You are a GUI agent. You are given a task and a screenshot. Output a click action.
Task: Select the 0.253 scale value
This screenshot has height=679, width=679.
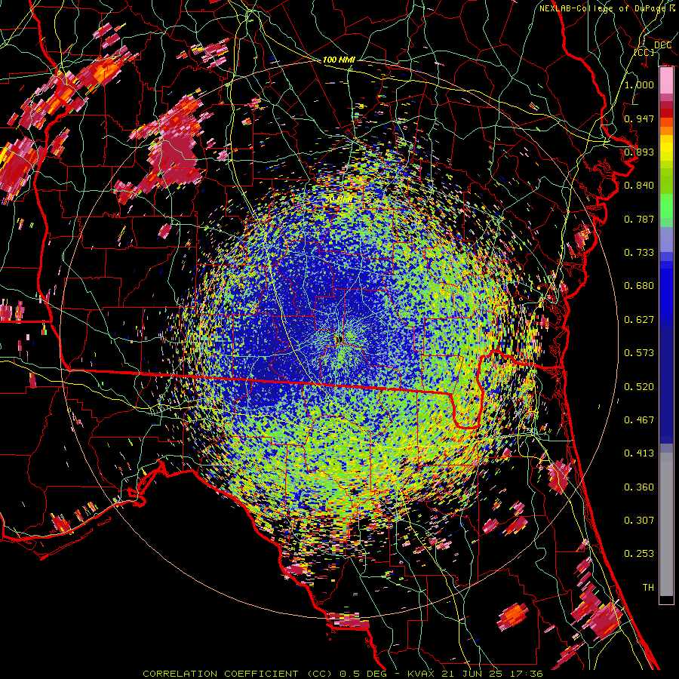coord(639,554)
